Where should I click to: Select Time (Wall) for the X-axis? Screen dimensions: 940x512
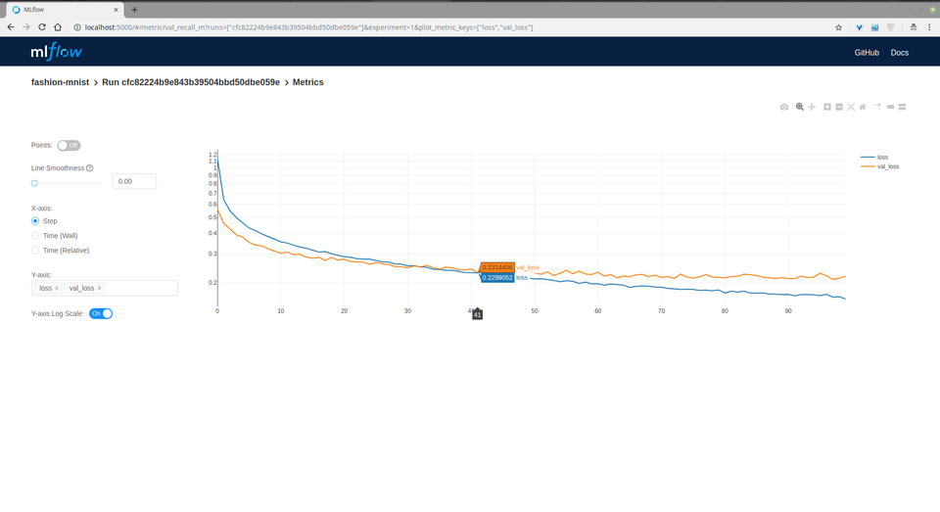(x=35, y=236)
